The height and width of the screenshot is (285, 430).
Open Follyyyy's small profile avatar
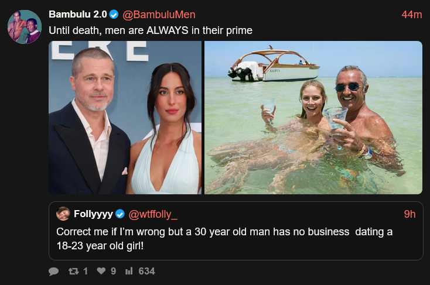[63, 214]
